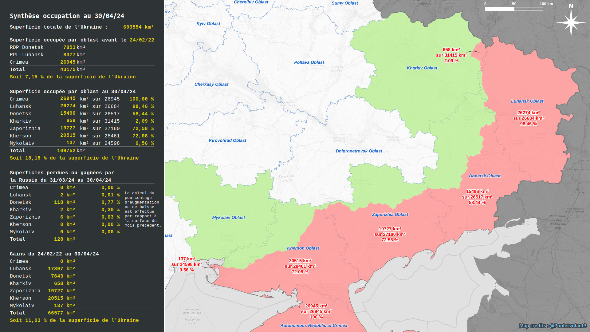This screenshot has height=332, width=590.
Task: Click the Kirovohrad Oblast label
Action: pos(227,140)
